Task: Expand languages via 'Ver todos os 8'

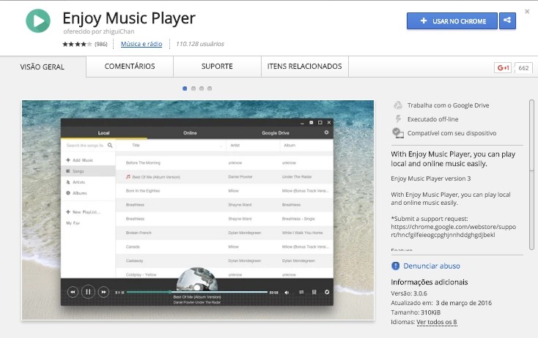Action: (436, 322)
